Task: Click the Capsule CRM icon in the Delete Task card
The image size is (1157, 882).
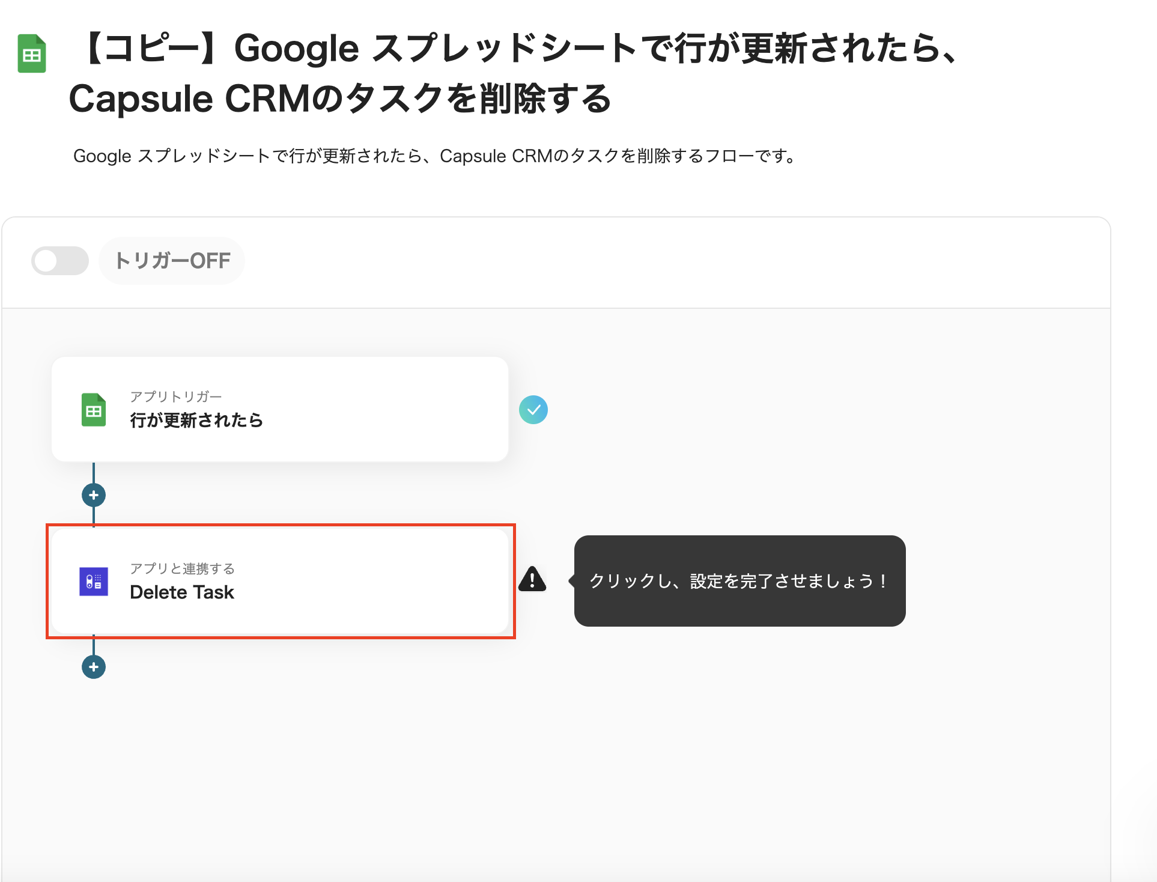Action: pyautogui.click(x=94, y=581)
